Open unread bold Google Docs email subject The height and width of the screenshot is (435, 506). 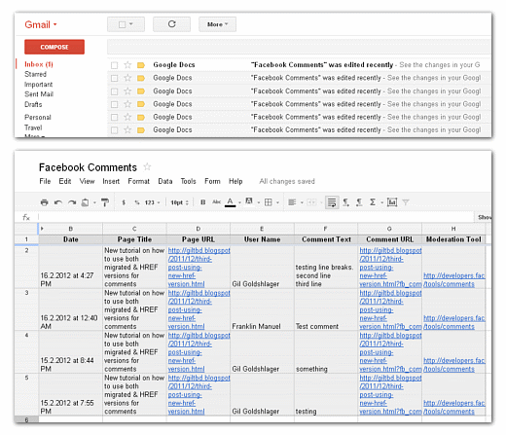pyautogui.click(x=322, y=65)
